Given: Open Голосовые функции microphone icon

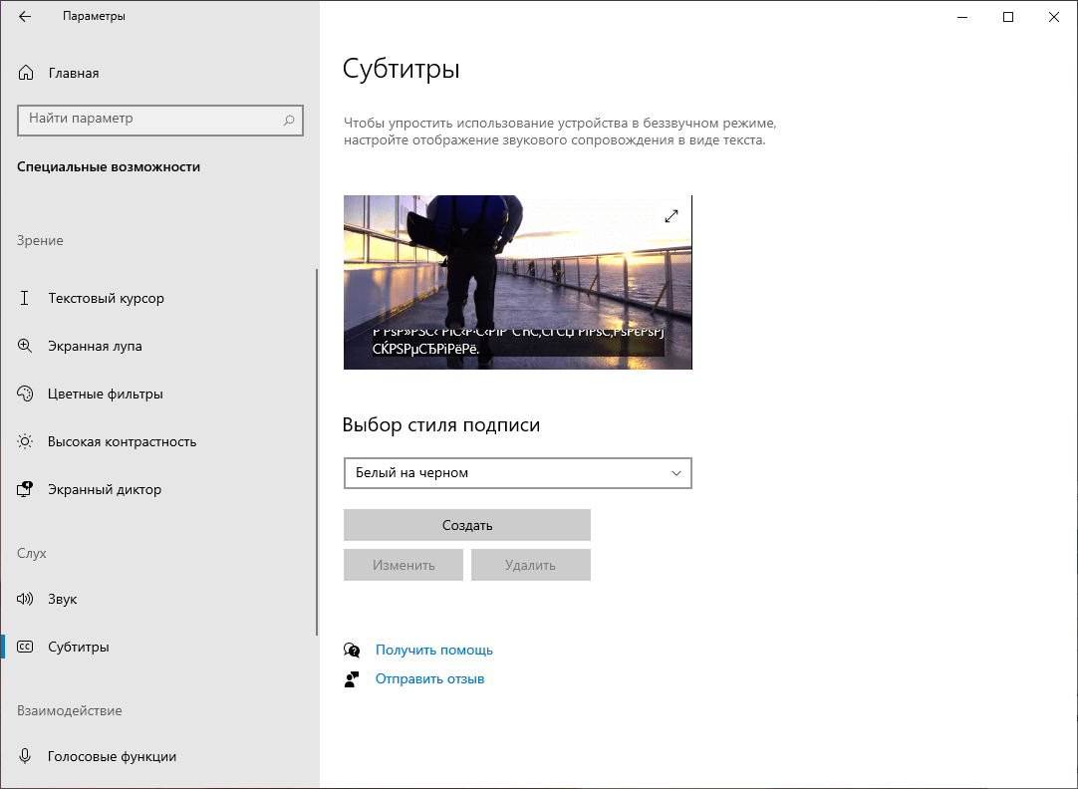Looking at the screenshot, I should pyautogui.click(x=24, y=756).
